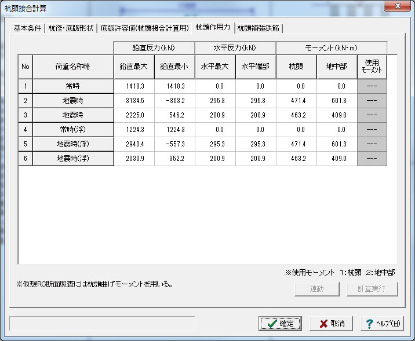Select the 水平端部 column header
This screenshot has height=341, width=415.
(x=256, y=67)
